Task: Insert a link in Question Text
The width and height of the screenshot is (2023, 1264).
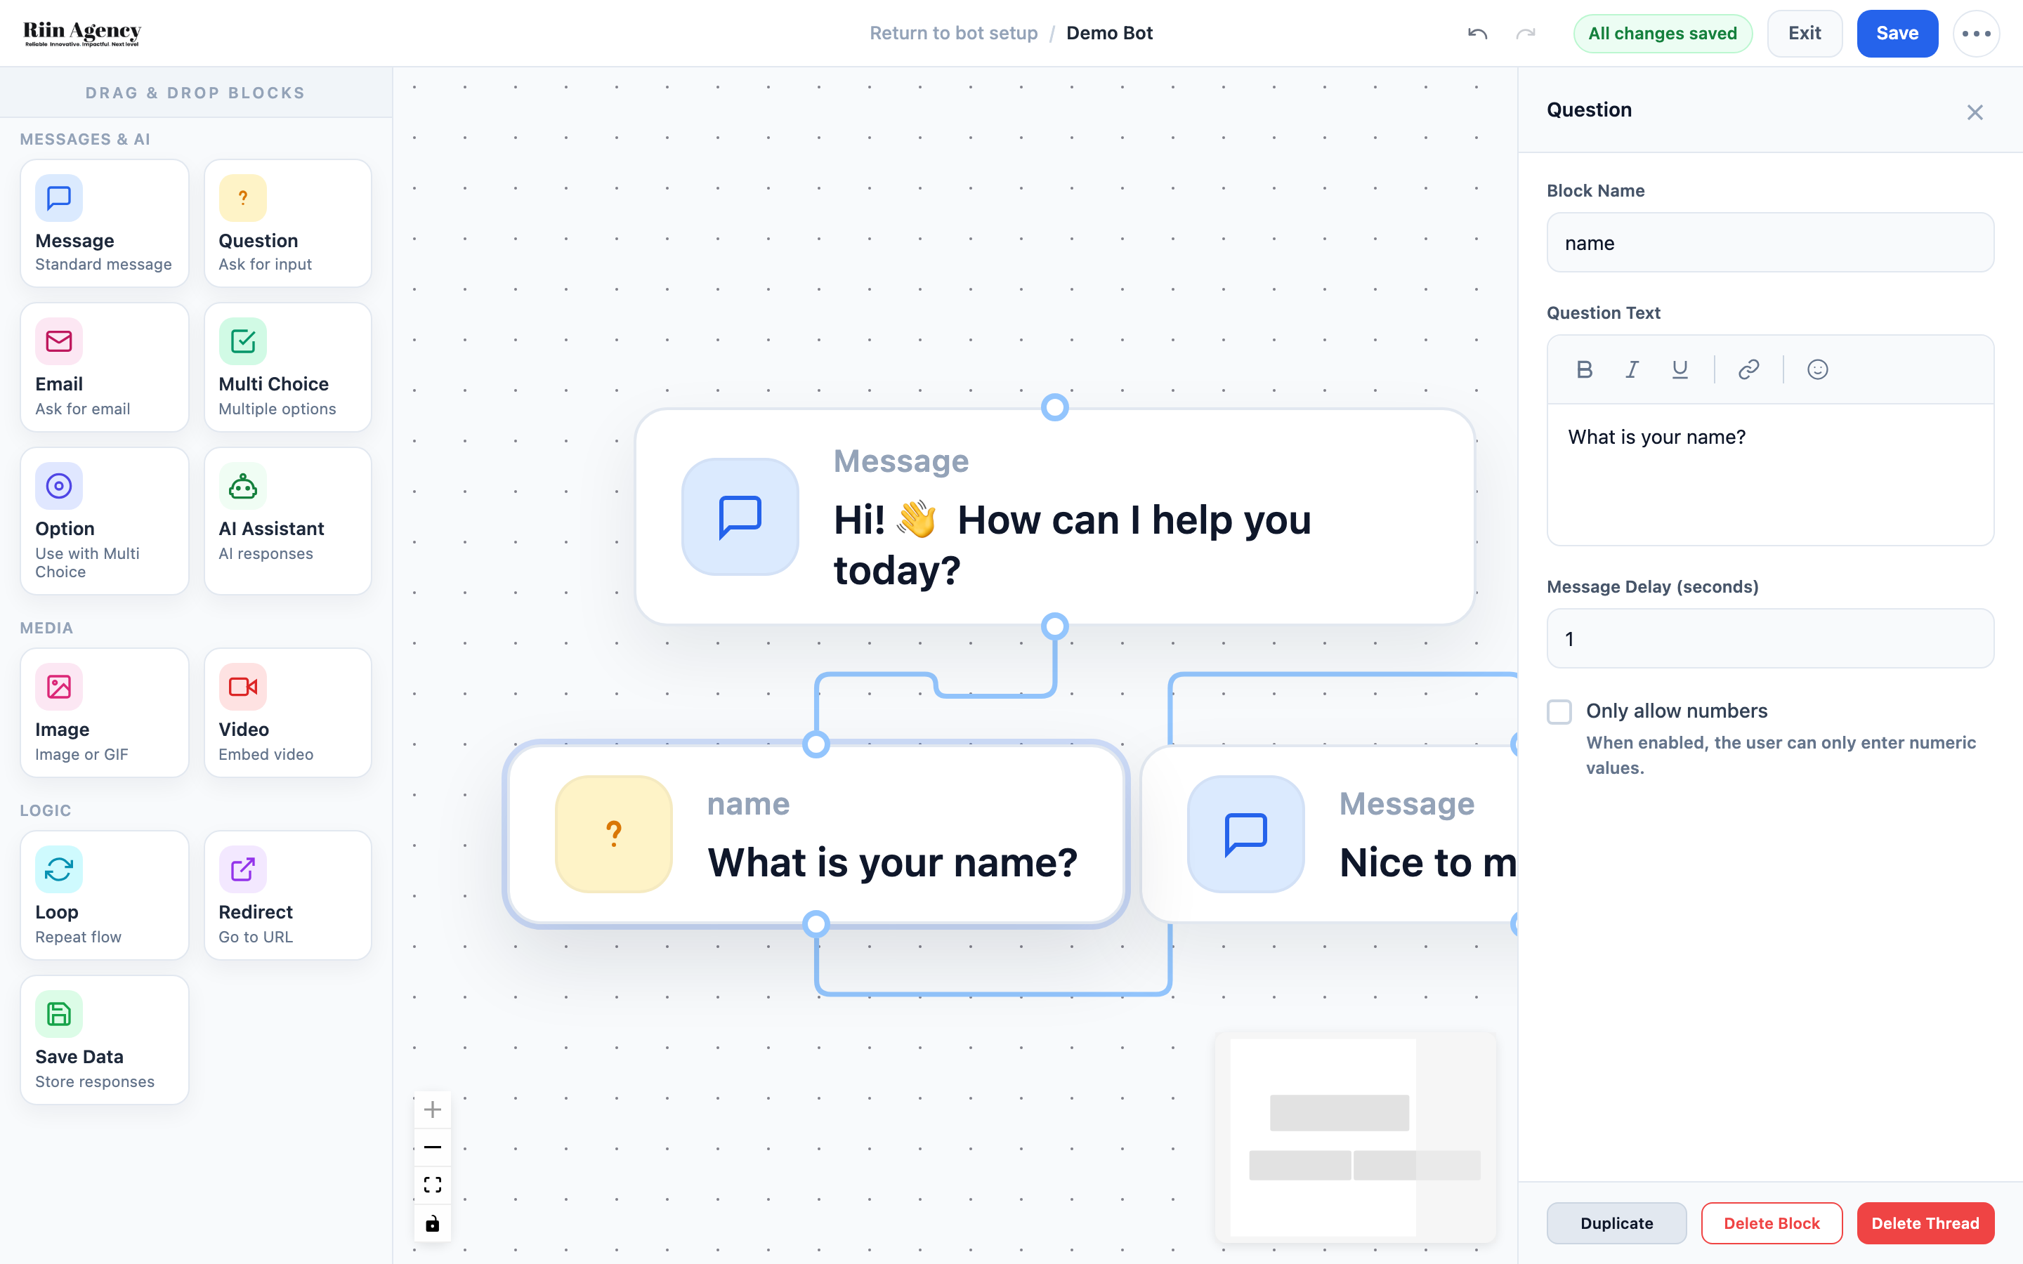Action: tap(1749, 369)
